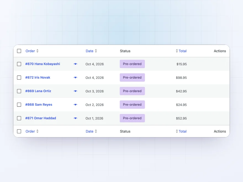243x182 pixels.
Task: Sort by Order using the footer column link
Action: 32,131
